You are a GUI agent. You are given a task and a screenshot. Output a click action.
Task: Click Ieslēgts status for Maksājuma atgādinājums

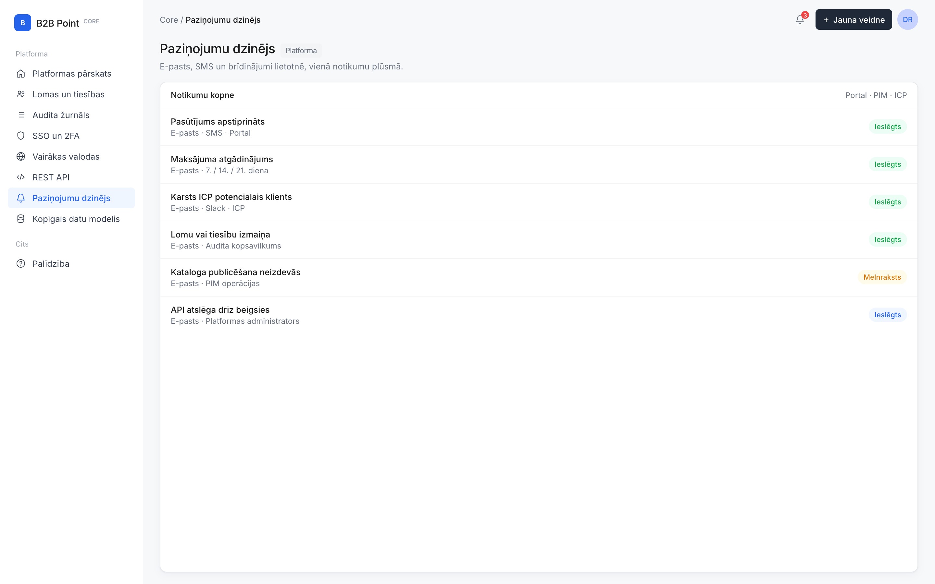click(x=888, y=164)
